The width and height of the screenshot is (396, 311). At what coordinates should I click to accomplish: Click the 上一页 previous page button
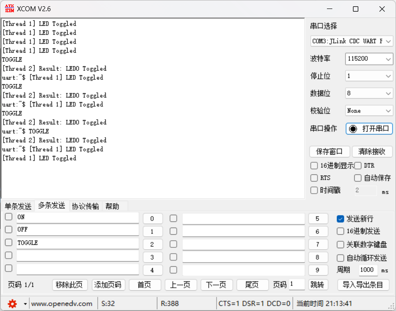(181, 285)
